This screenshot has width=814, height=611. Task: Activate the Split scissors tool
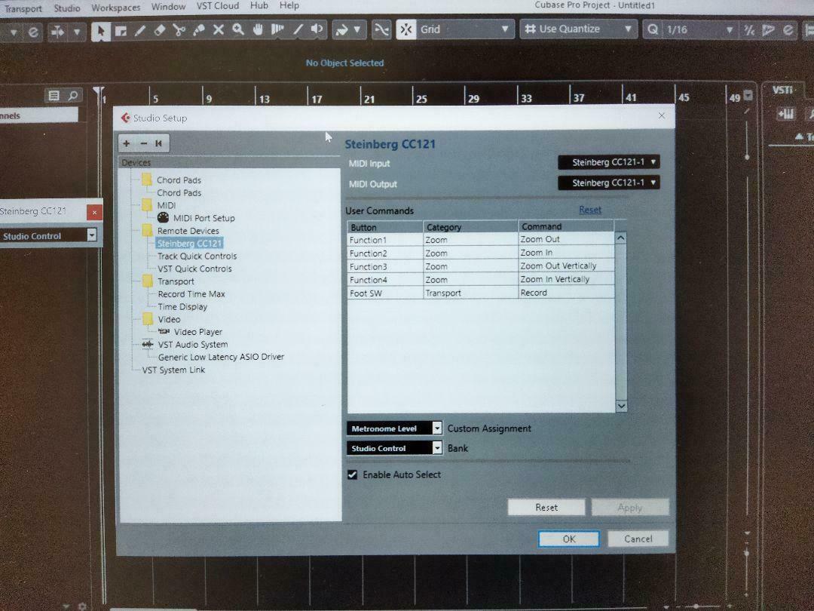pos(178,29)
